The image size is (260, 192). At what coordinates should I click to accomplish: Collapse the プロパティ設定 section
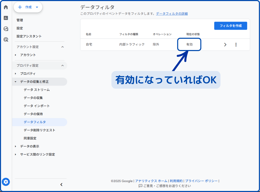coord(62,66)
